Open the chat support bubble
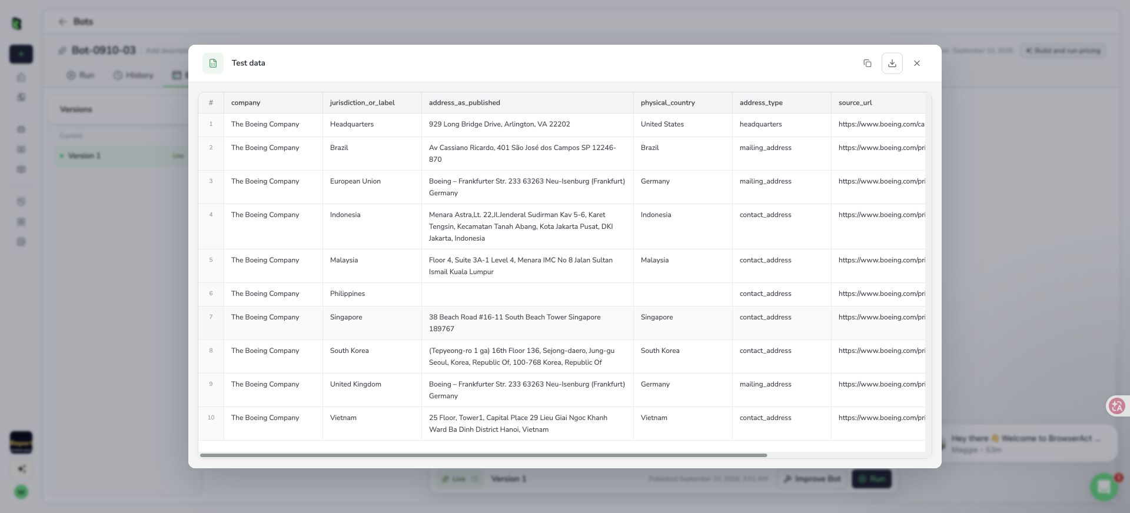This screenshot has height=513, width=1130. [1104, 487]
